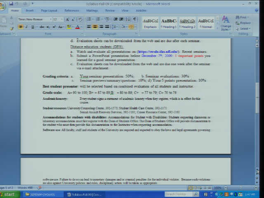Click the zoom slider in status bar
The width and height of the screenshot is (264, 198).
point(241,188)
